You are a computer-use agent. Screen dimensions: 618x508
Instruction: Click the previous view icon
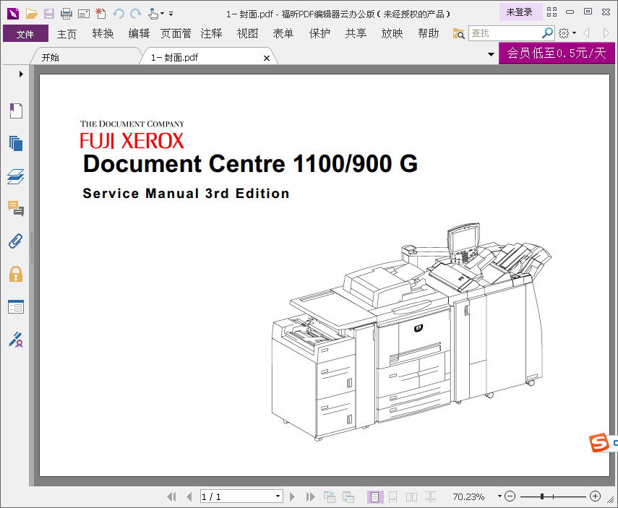tap(330, 496)
